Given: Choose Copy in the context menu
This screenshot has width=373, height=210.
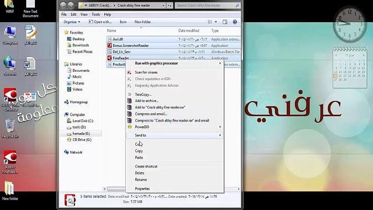Looking at the screenshot, I should (175, 151).
